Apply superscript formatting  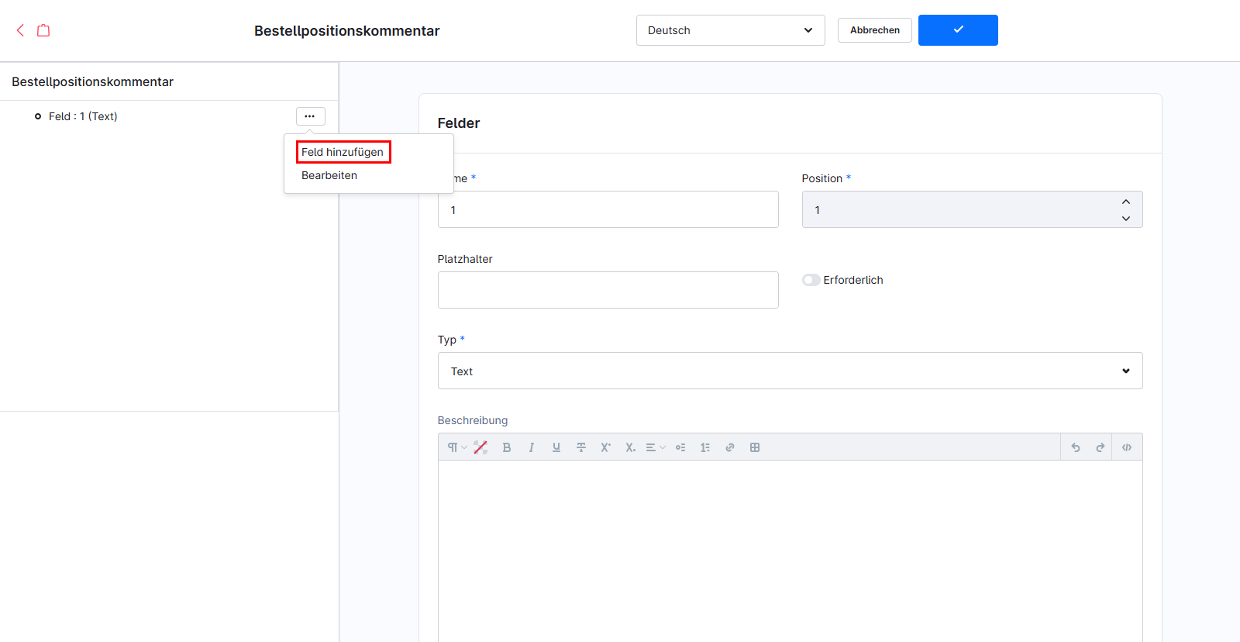[x=606, y=447]
